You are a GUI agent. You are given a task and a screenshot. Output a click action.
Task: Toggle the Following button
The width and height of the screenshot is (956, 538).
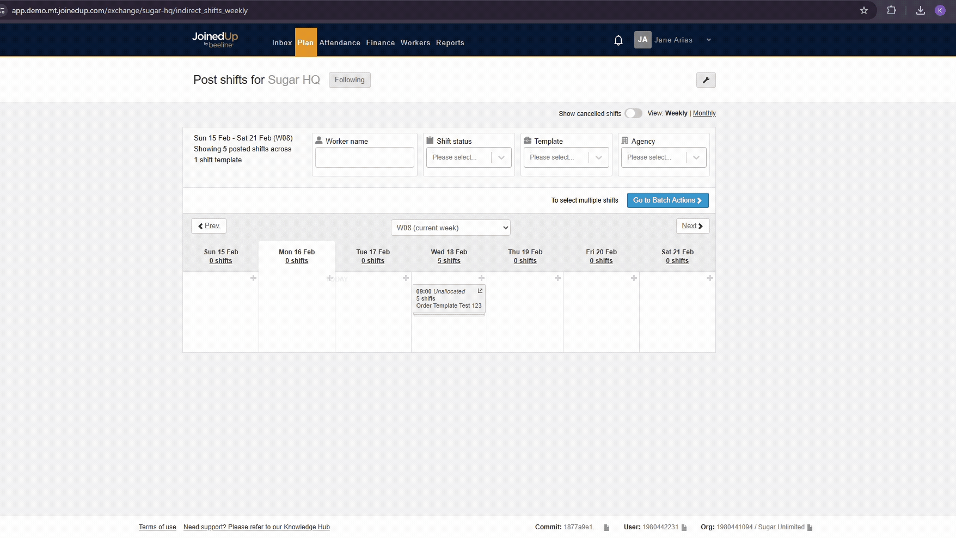[350, 80]
